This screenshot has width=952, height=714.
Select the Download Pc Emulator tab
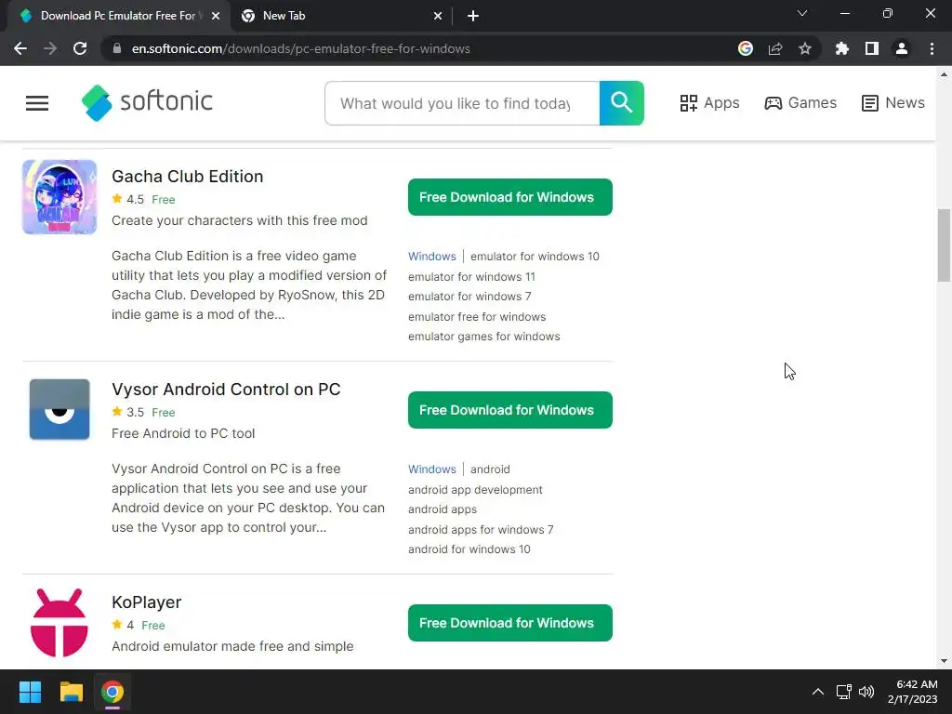pyautogui.click(x=118, y=16)
